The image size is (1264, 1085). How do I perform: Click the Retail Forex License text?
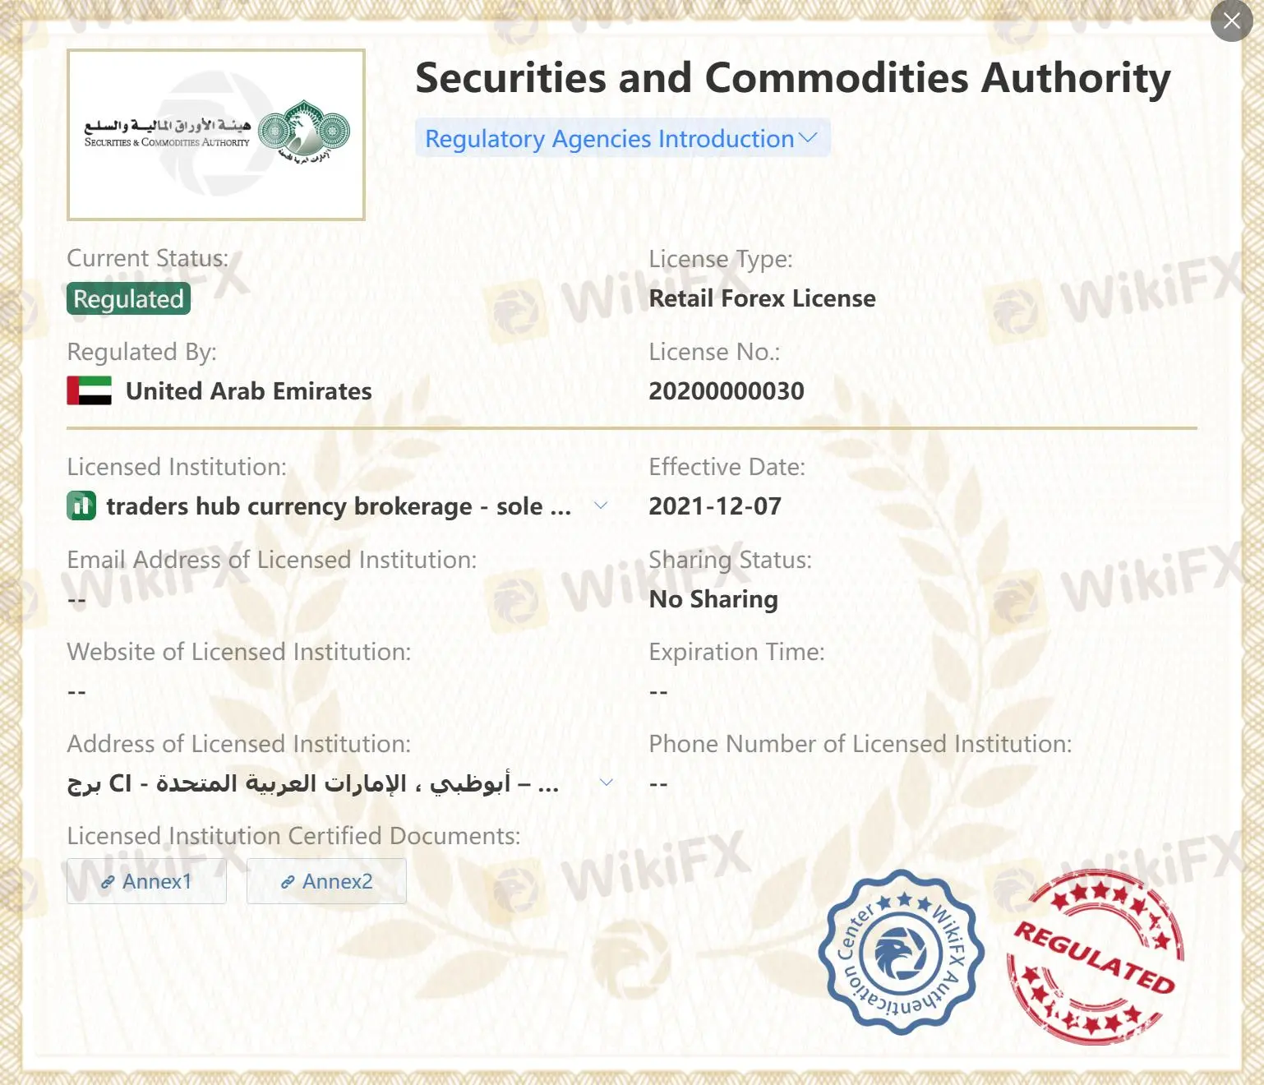tap(763, 298)
